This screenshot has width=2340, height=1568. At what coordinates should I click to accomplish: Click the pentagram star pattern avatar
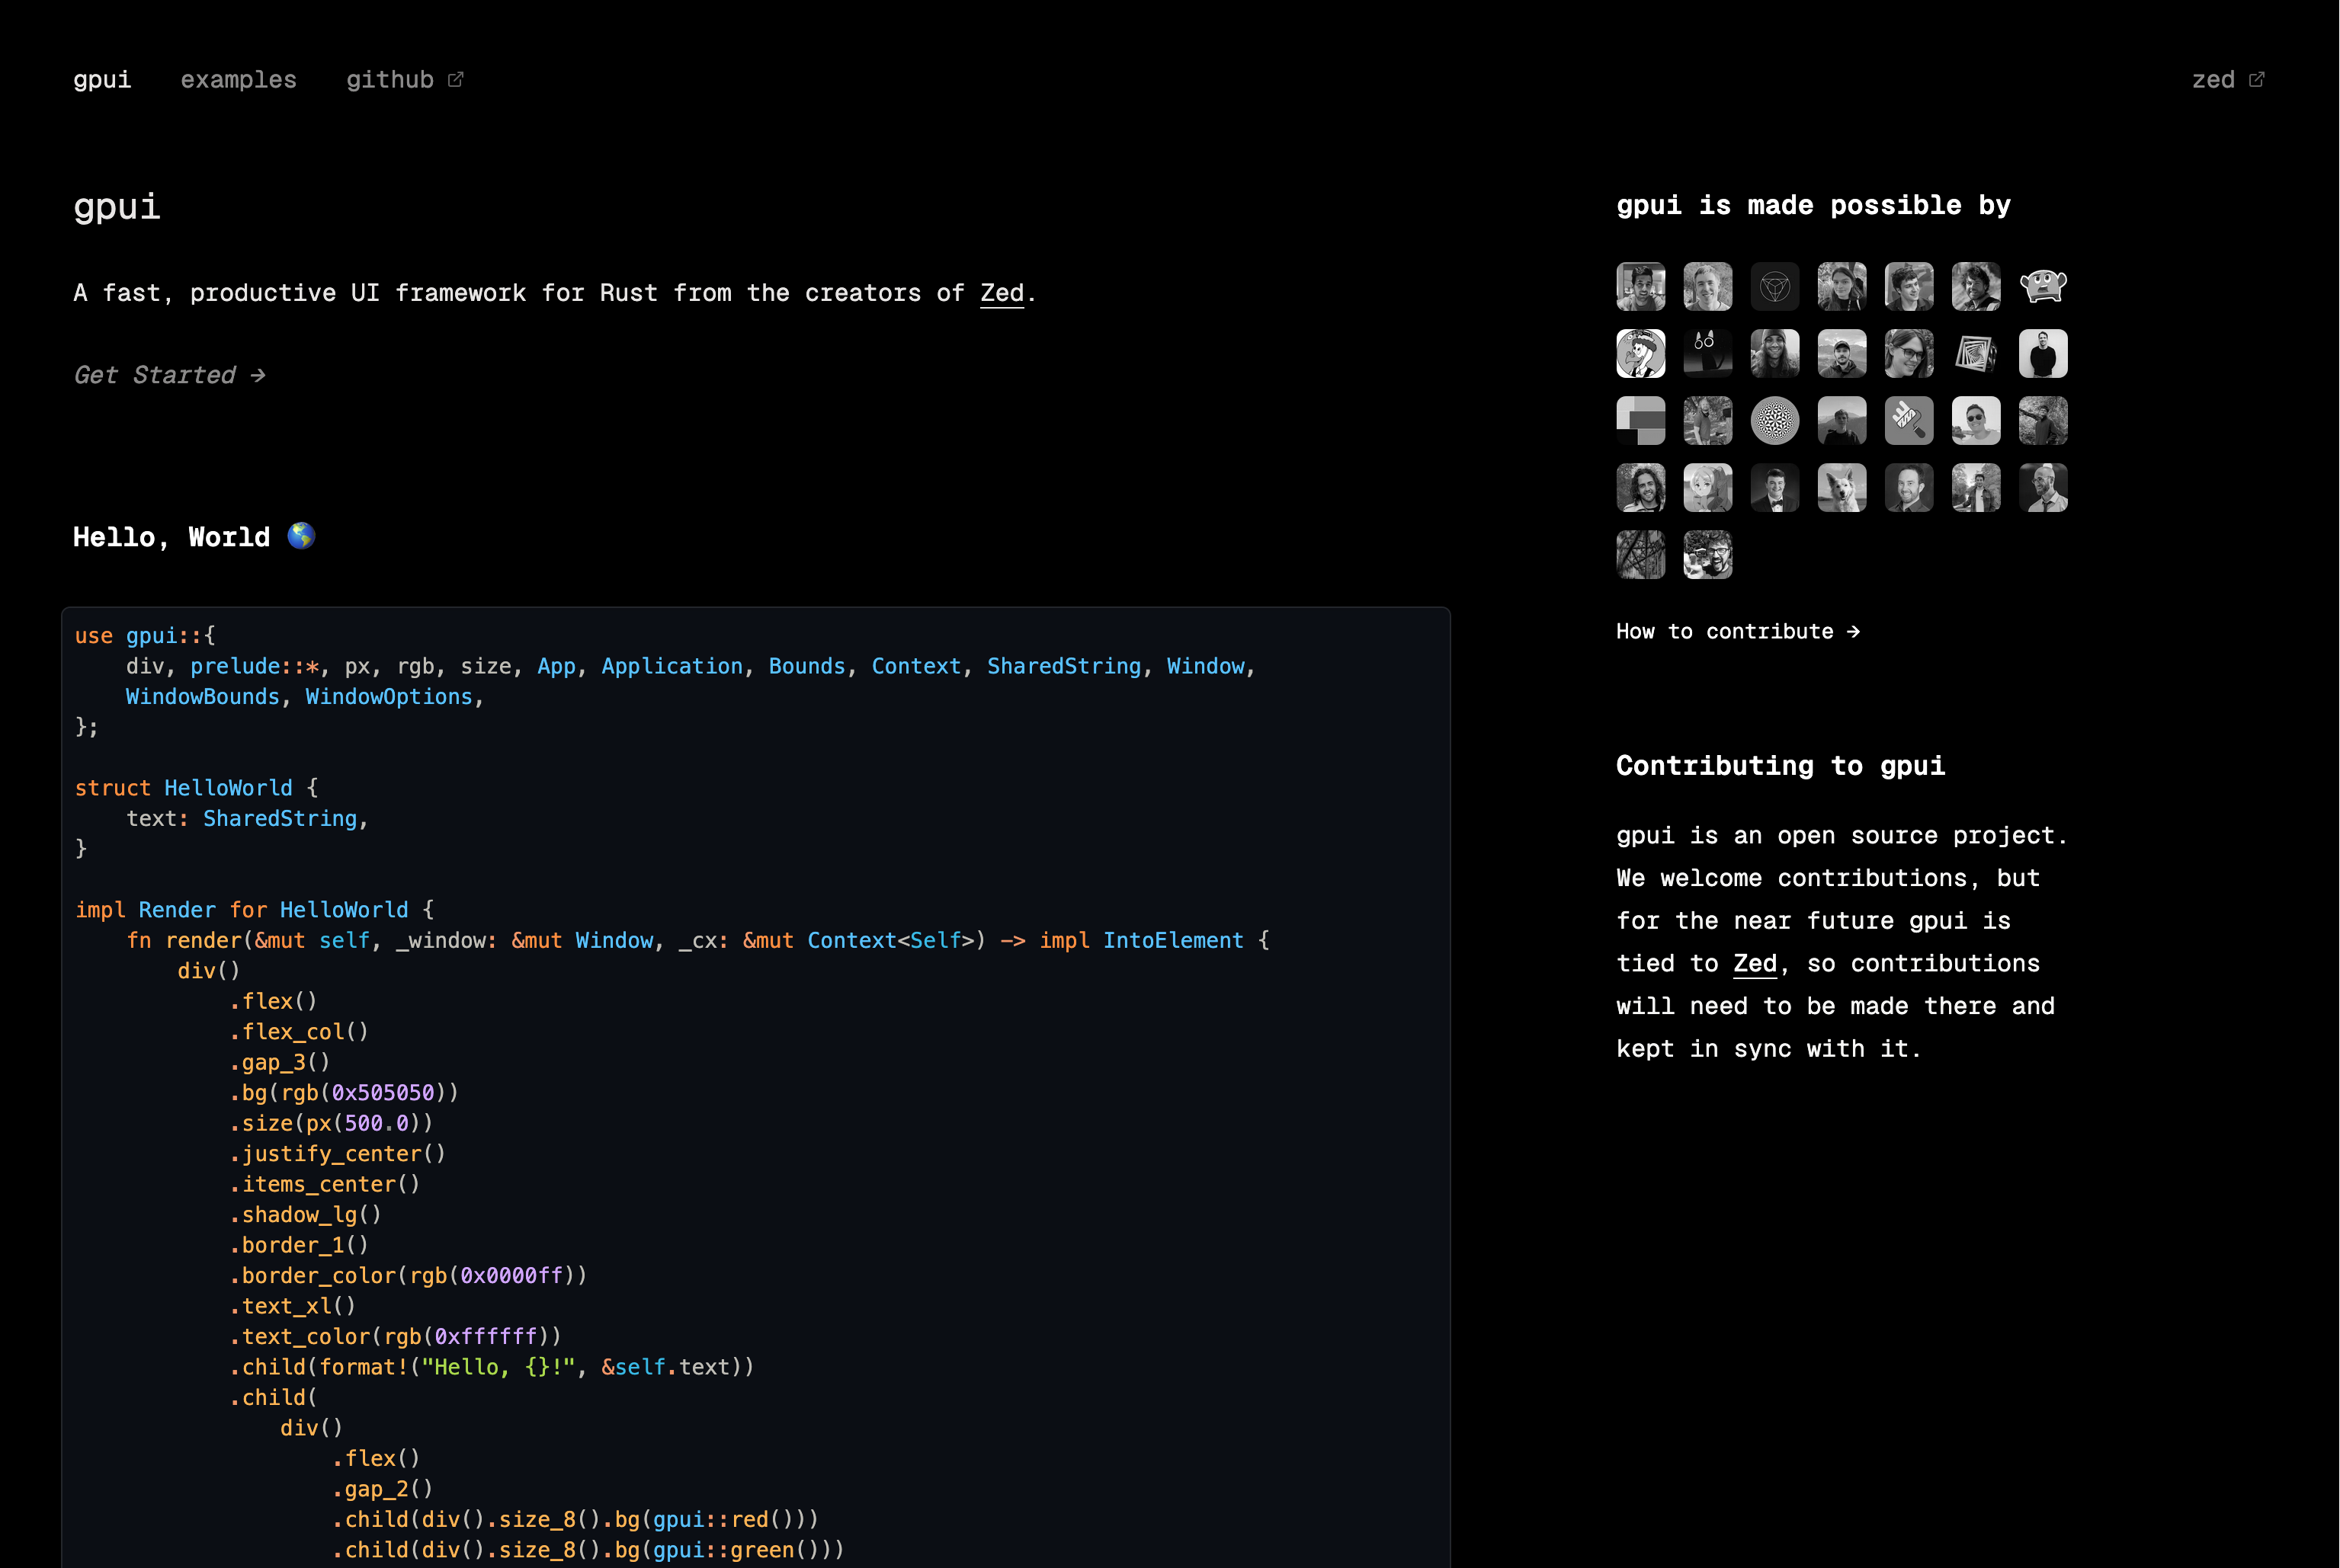click(x=1641, y=555)
